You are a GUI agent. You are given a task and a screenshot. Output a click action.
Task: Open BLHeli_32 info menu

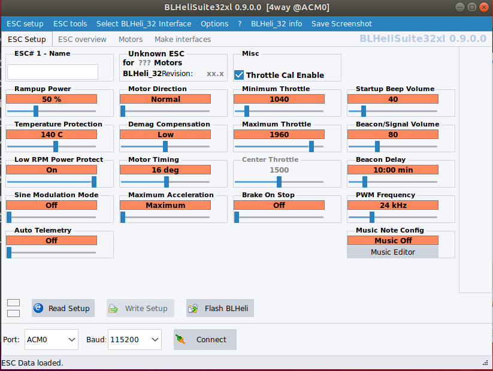pyautogui.click(x=276, y=24)
